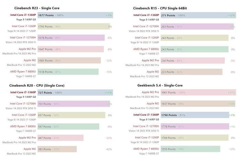240x157 pixels.
Task: Click the Cinebench R15 - CPU Single 64Bit heading
Action: (162, 8)
